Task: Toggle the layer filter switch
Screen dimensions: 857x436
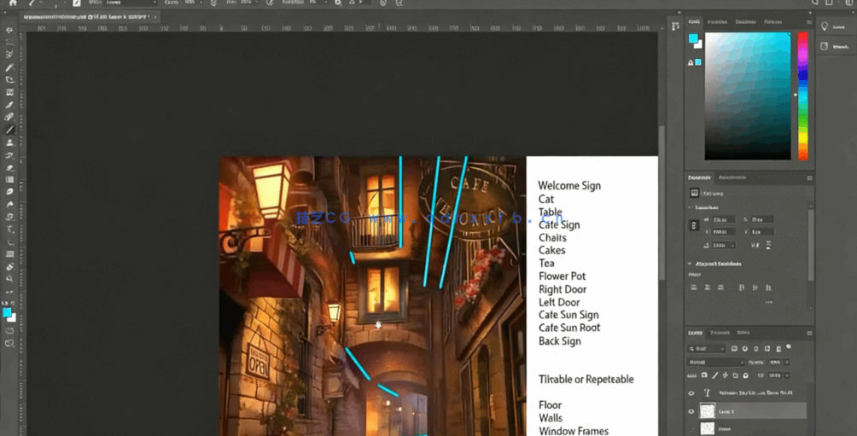Action: pos(789,347)
